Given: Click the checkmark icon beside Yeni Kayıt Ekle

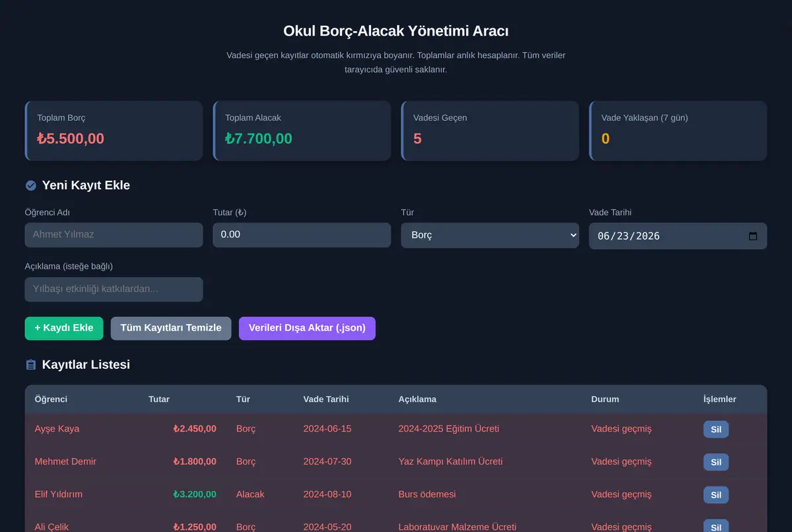Looking at the screenshot, I should 30,185.
